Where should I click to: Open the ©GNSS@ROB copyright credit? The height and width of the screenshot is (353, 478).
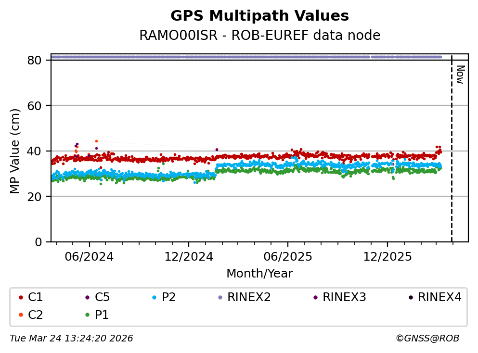coord(427,339)
